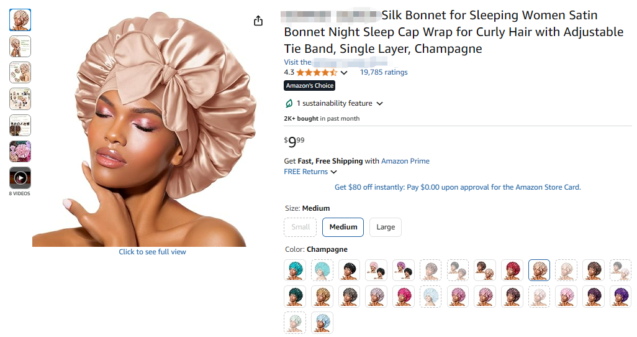
Task: Click the Amazon Prime link
Action: [x=405, y=161]
